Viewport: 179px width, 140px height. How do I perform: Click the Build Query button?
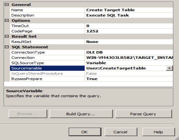tap(80, 114)
